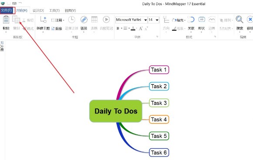The width and height of the screenshot is (253, 160).
Task: Open the font group dialog launcher
Action: [157, 37]
